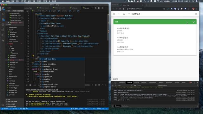
Task: Open the Vuetify navigation drawer hamburger menu
Action: click(x=114, y=14)
